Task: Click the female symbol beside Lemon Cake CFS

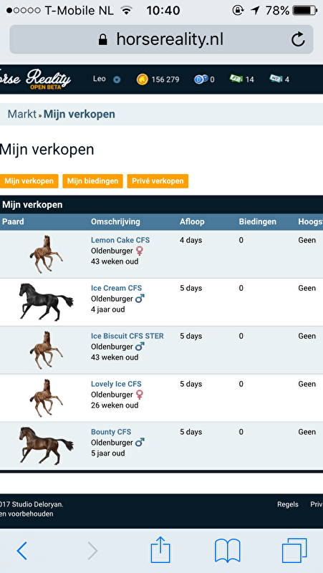Action: 140,251
